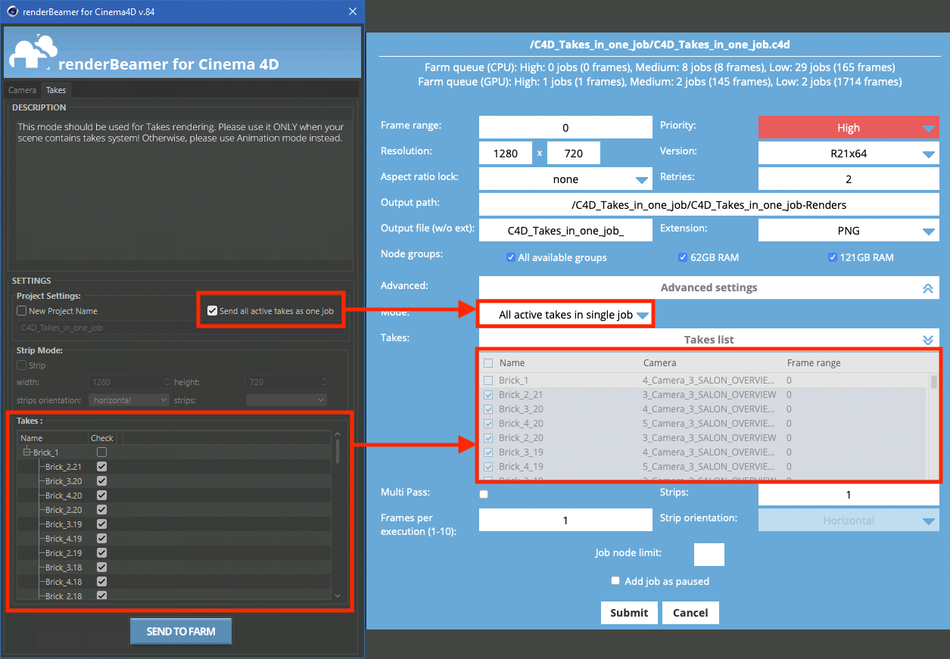Click the Frame range column header in Takes list

[x=814, y=363]
